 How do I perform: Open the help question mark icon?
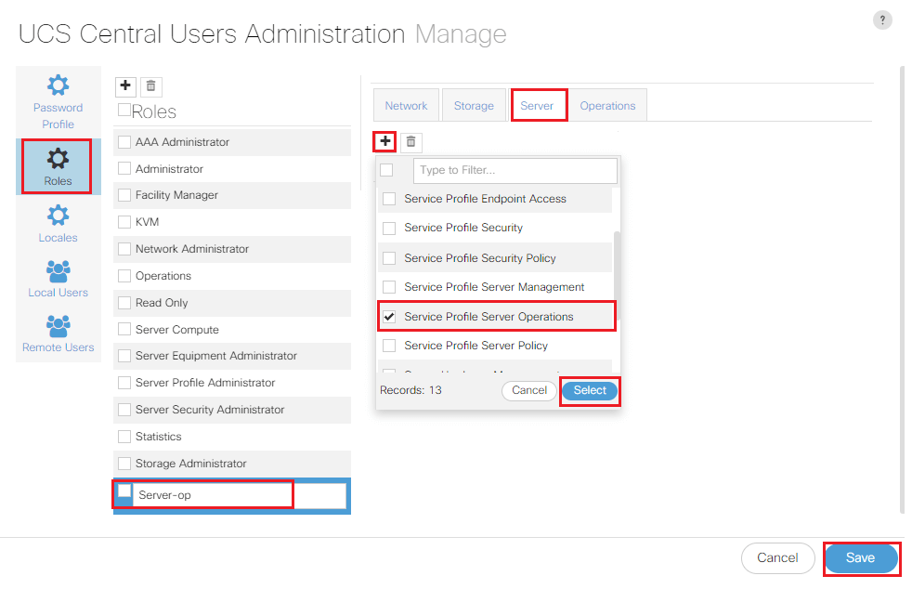pos(882,20)
